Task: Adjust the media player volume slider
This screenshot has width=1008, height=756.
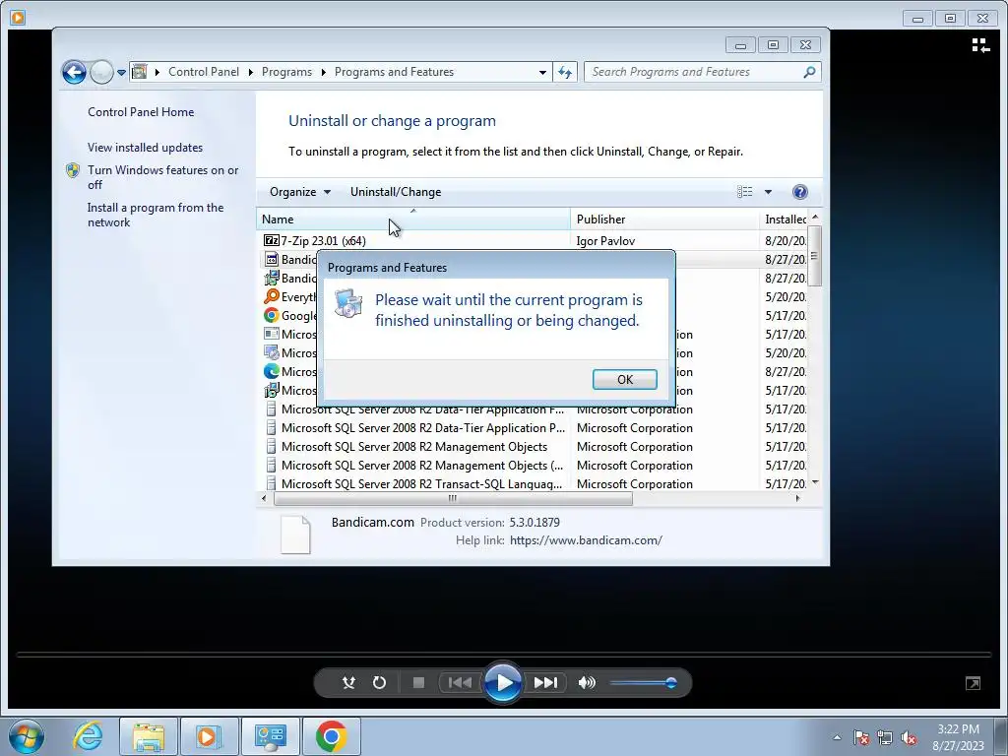Action: [x=643, y=683]
